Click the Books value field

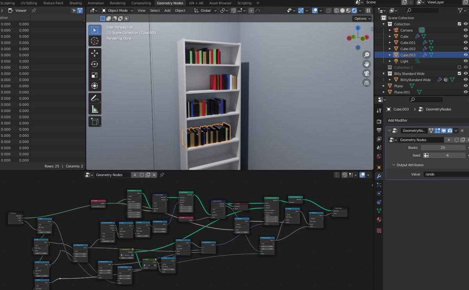pos(442,148)
